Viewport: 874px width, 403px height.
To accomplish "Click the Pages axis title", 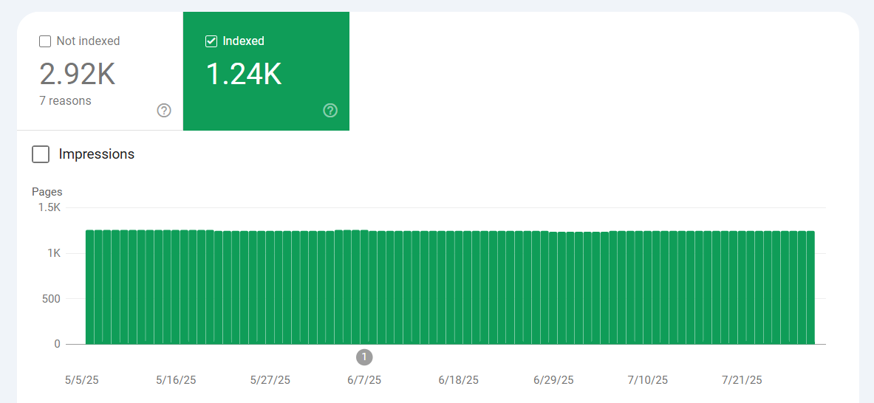I will pyautogui.click(x=47, y=192).
